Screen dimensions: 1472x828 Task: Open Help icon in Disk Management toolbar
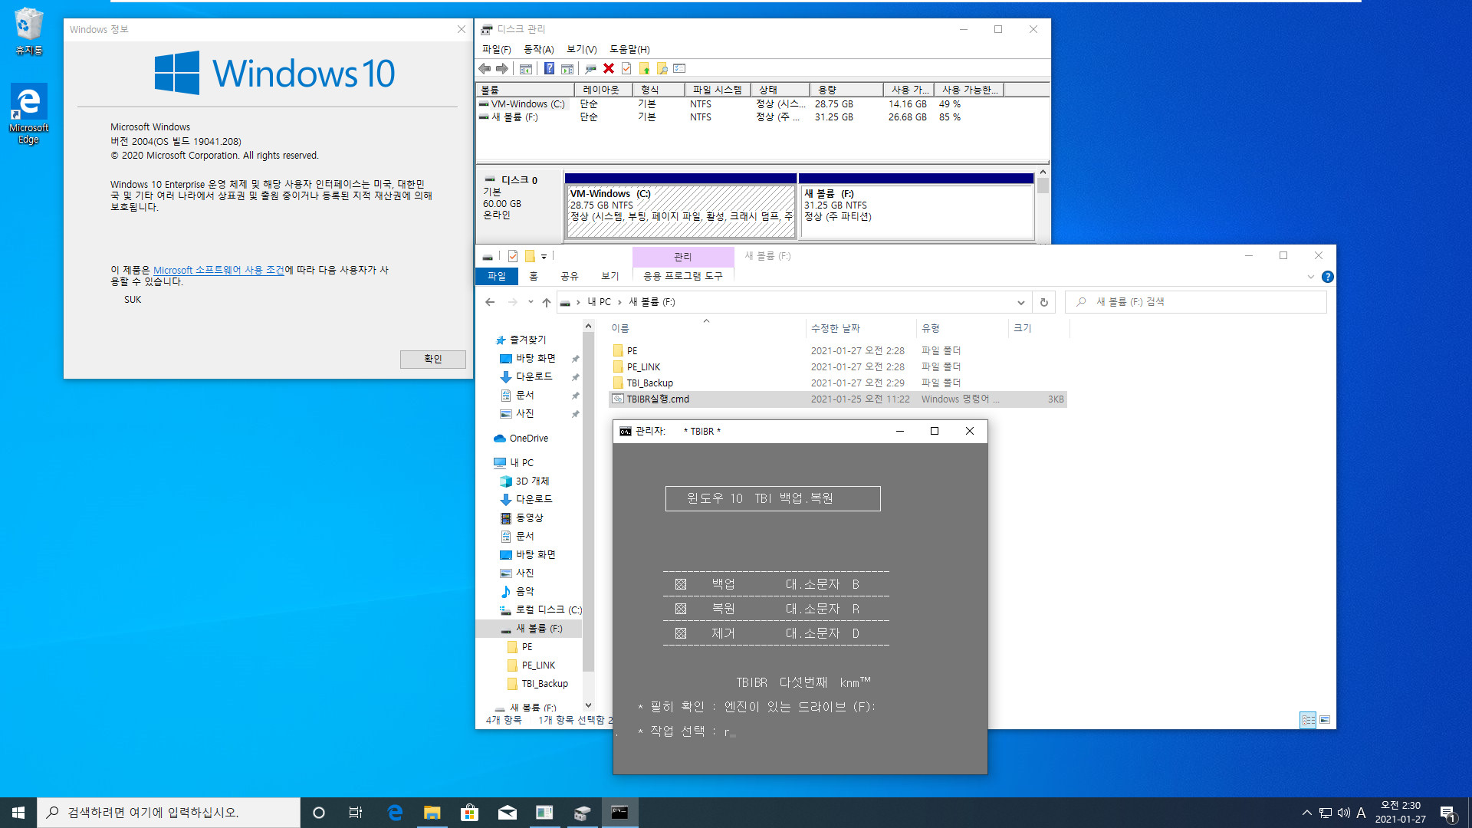549,69
